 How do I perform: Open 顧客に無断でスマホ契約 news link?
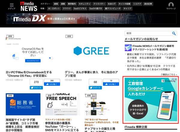pos(151,58)
